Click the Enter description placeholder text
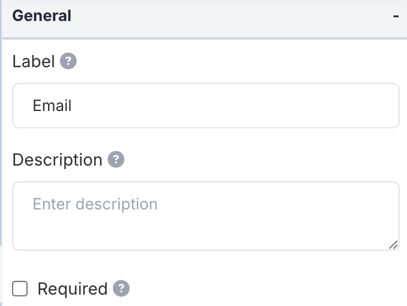This screenshot has height=306, width=407. (95, 204)
